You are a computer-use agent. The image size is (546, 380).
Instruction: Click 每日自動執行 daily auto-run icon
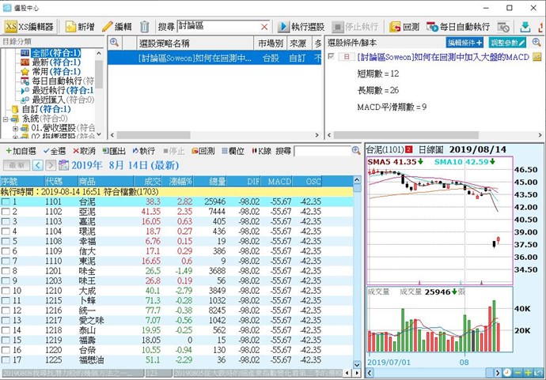469,26
